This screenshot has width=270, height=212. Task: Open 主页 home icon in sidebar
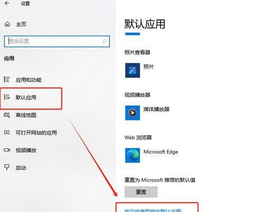pos(7,24)
